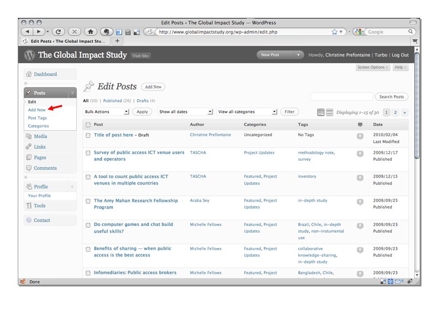Open comment count bubble for Title of post here
Image resolution: width=438 pixels, height=328 pixels.
pos(360,136)
